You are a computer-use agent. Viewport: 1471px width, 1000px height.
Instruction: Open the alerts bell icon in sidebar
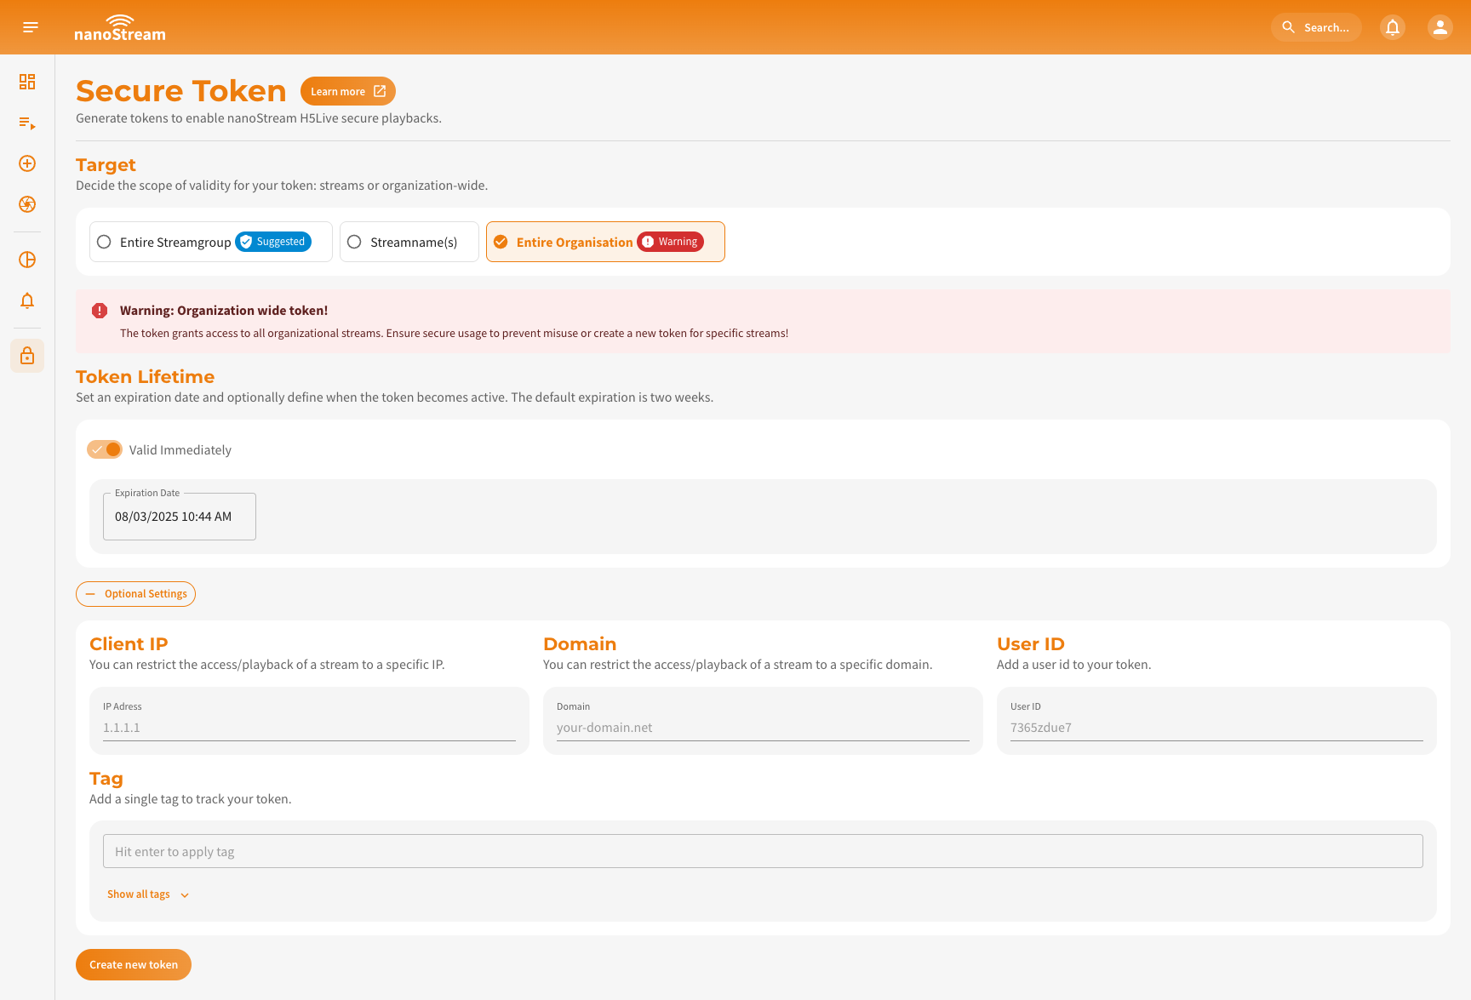pos(27,300)
